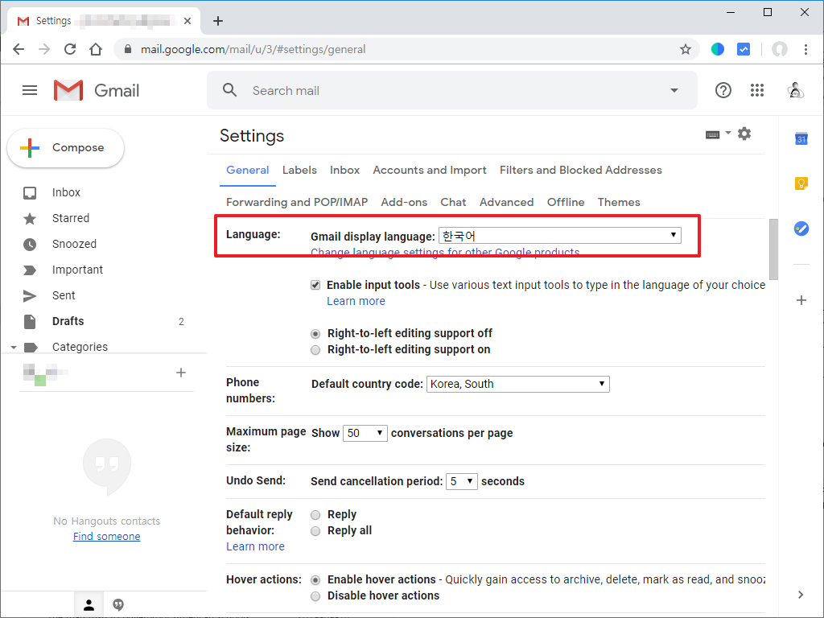Click the Compose button
This screenshot has height=618, width=824.
[x=66, y=148]
